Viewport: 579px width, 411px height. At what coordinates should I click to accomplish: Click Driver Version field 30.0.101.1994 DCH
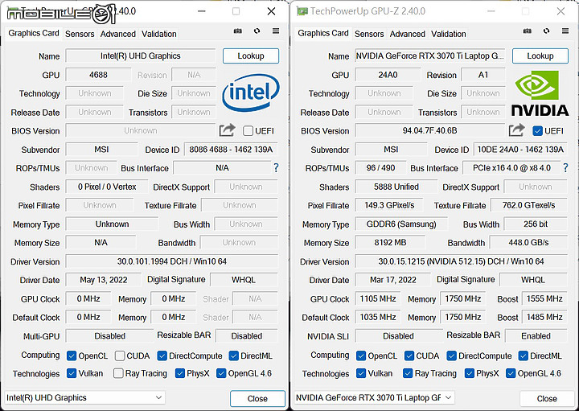[172, 261]
